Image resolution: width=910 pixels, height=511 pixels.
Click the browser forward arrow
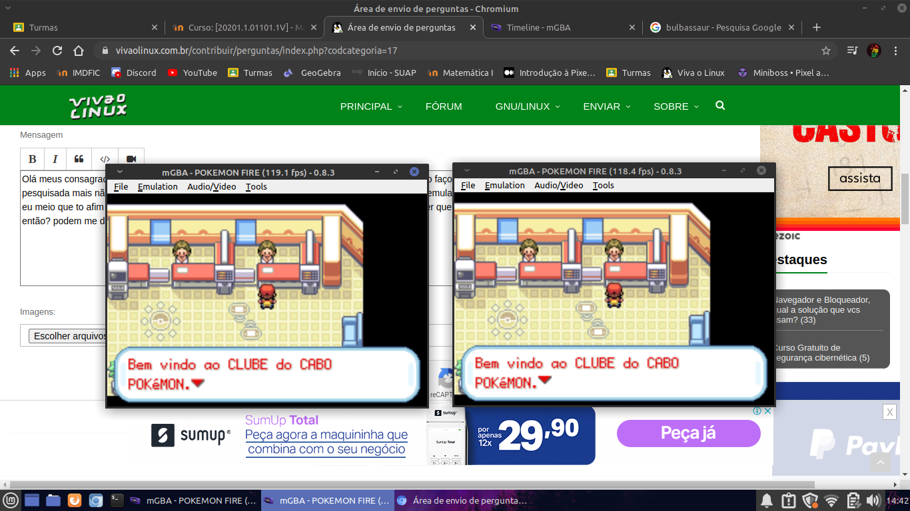point(36,51)
